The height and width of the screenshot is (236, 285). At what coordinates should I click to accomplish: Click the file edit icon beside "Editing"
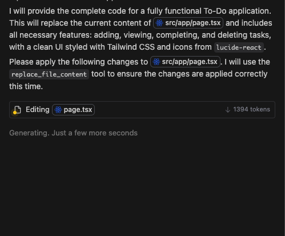click(17, 110)
